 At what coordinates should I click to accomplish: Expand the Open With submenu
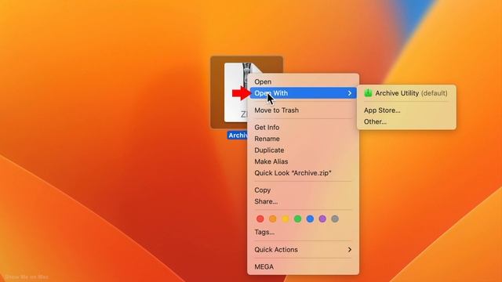pyautogui.click(x=303, y=93)
